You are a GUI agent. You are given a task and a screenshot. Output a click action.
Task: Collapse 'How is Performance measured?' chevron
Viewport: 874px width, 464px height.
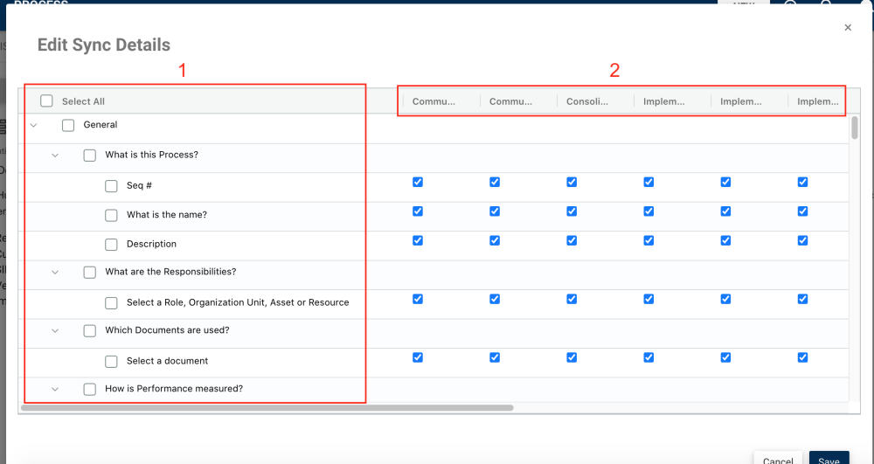55,390
